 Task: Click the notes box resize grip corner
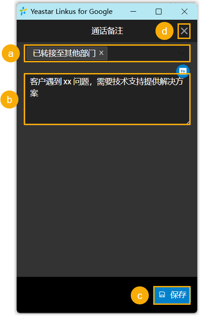tap(188, 122)
